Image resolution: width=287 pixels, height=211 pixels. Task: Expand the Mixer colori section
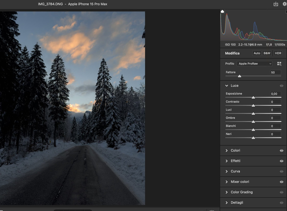pyautogui.click(x=227, y=182)
